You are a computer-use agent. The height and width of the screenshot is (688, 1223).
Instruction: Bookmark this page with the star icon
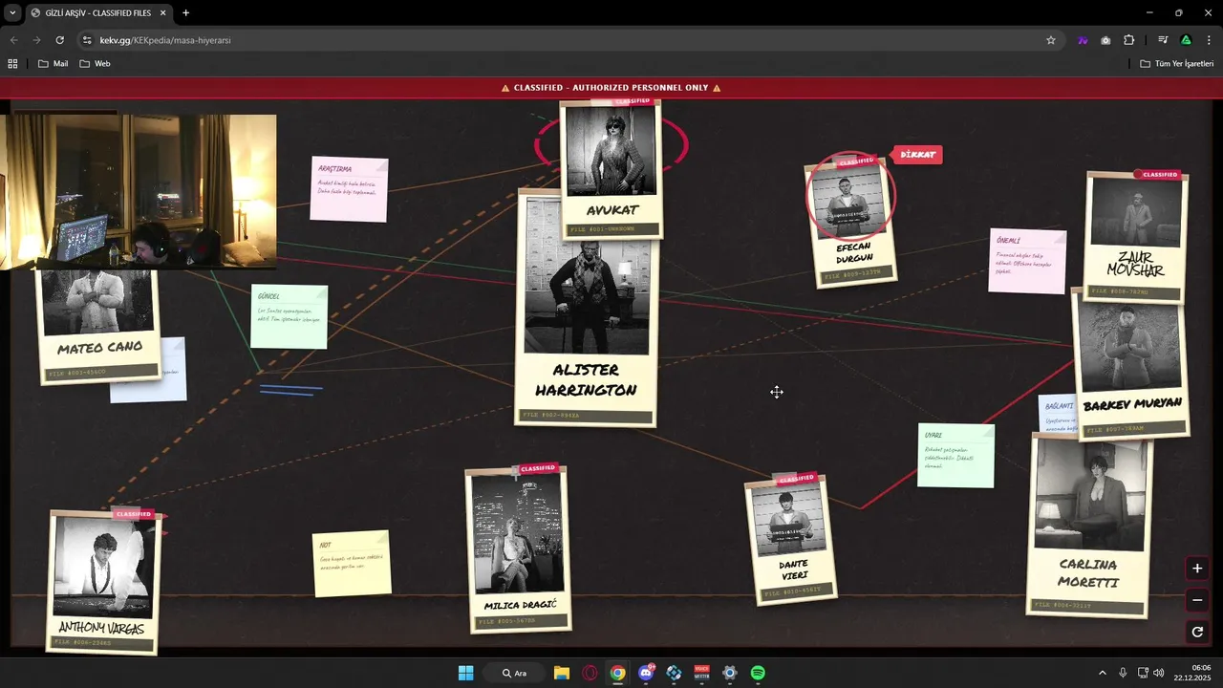click(1051, 40)
